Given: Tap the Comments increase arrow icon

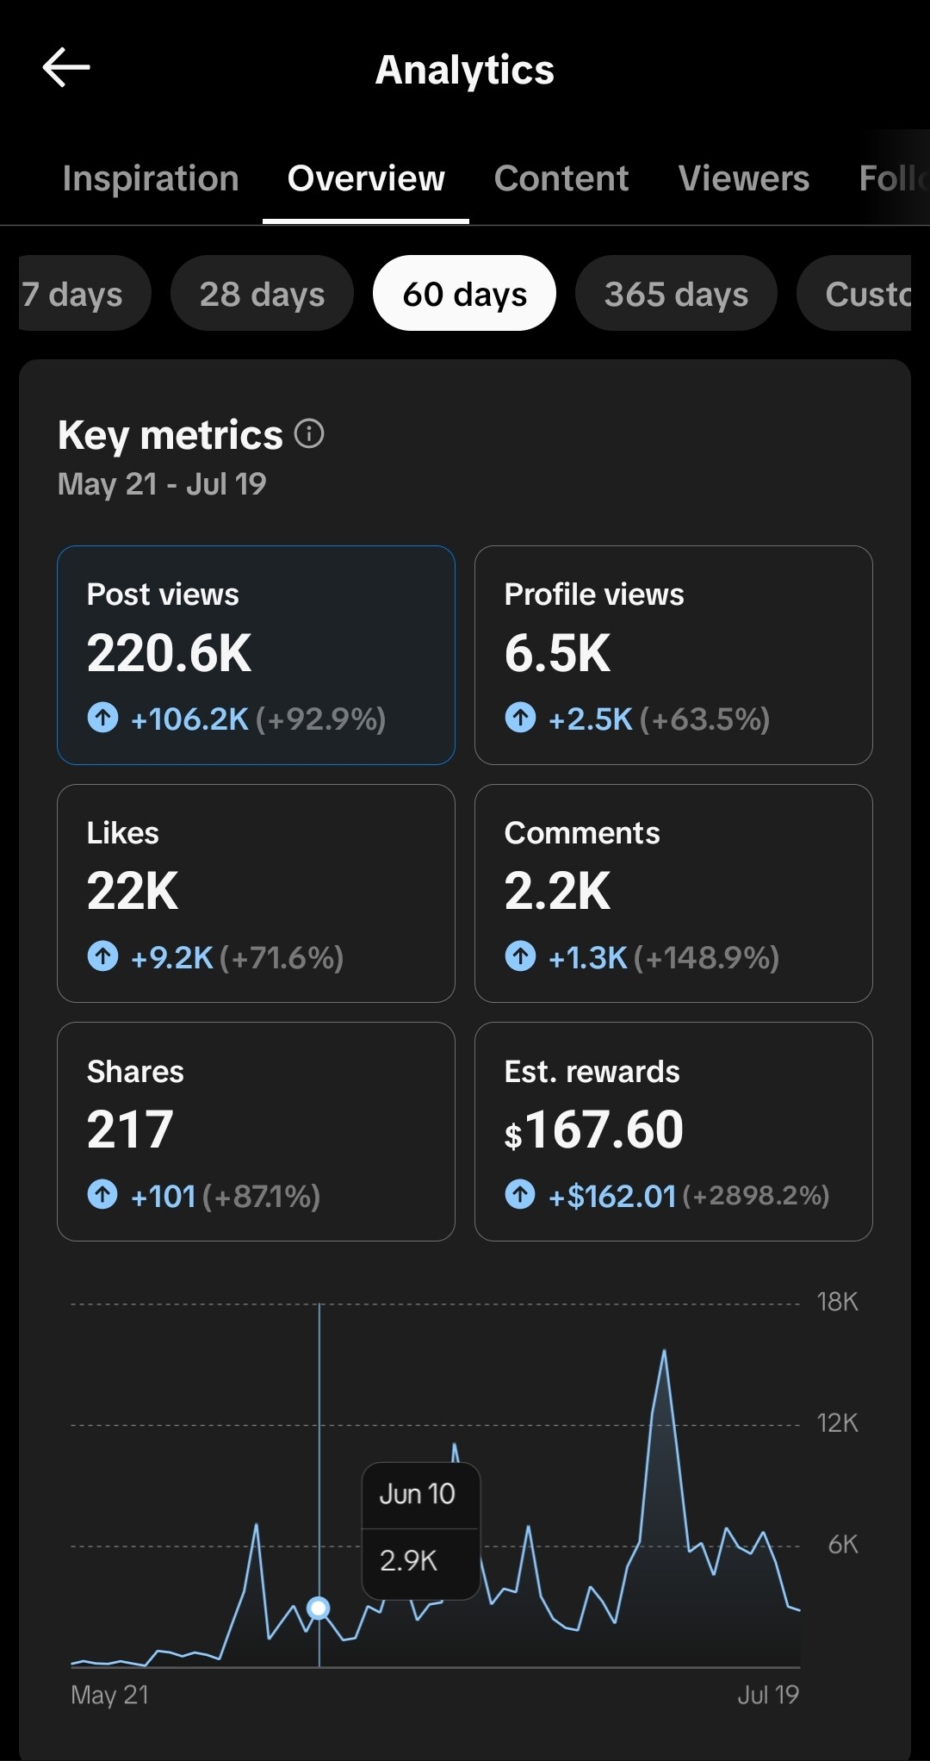Looking at the screenshot, I should 520,955.
